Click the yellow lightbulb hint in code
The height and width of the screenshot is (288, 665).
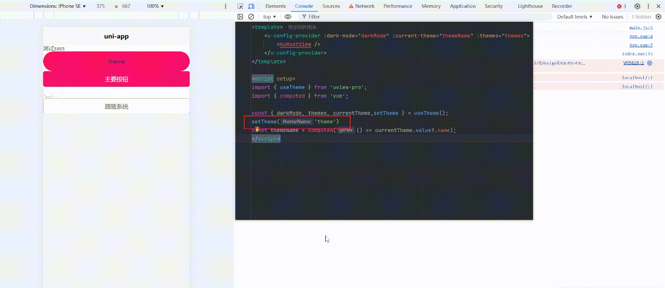click(x=257, y=128)
